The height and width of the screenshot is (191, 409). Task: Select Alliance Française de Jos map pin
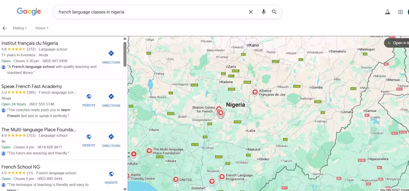pos(255,92)
